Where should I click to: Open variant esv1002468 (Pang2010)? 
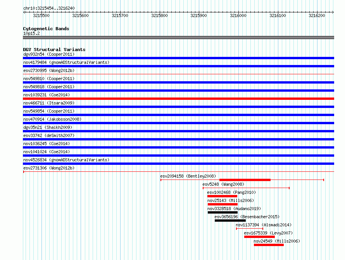pos(231,192)
